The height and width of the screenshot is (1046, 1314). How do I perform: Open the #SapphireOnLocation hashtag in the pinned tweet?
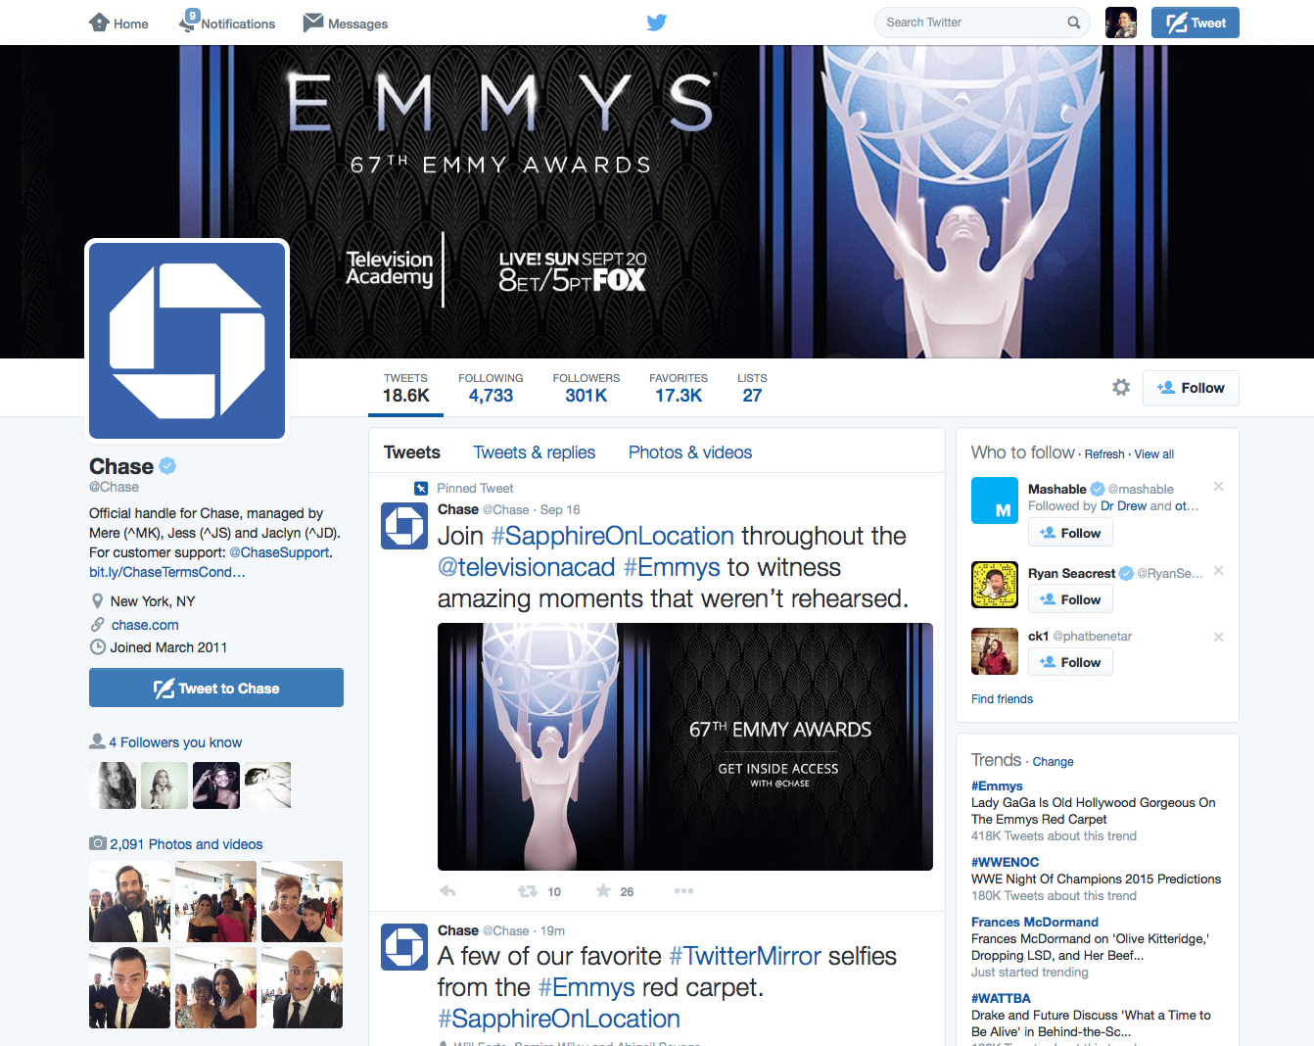pyautogui.click(x=613, y=536)
